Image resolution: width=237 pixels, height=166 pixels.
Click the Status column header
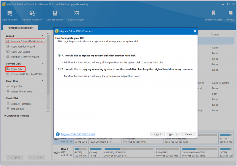tap(223, 35)
